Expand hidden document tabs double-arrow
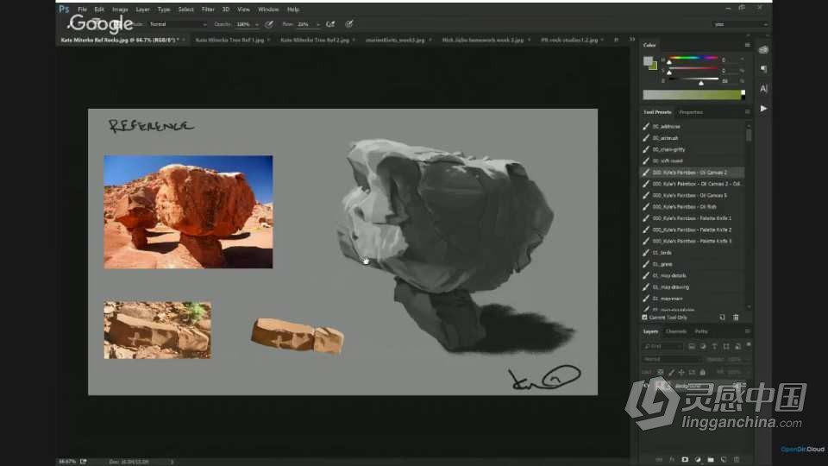 click(632, 40)
